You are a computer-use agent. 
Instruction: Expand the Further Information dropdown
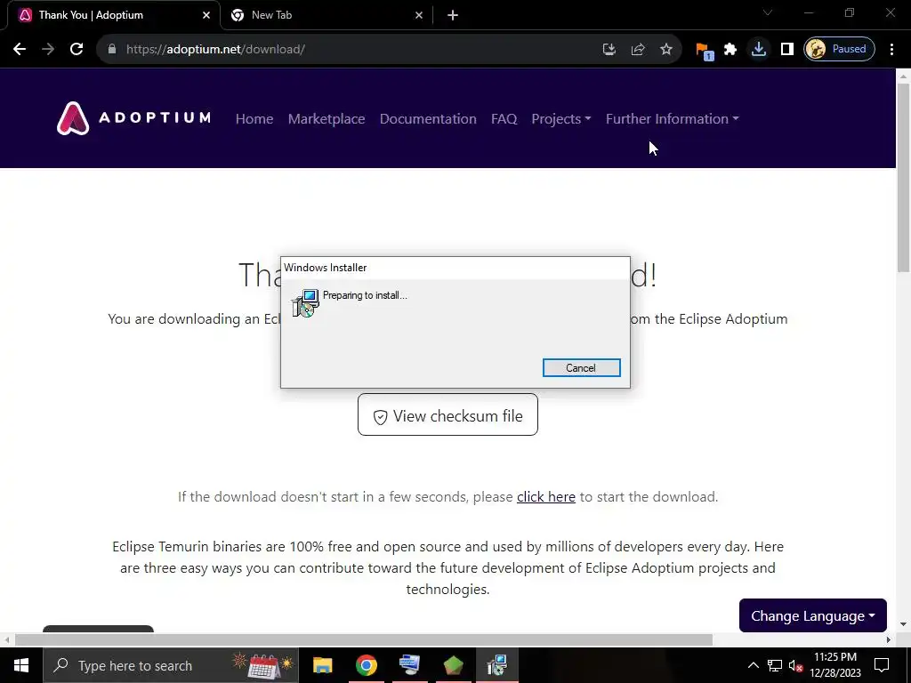coord(673,118)
